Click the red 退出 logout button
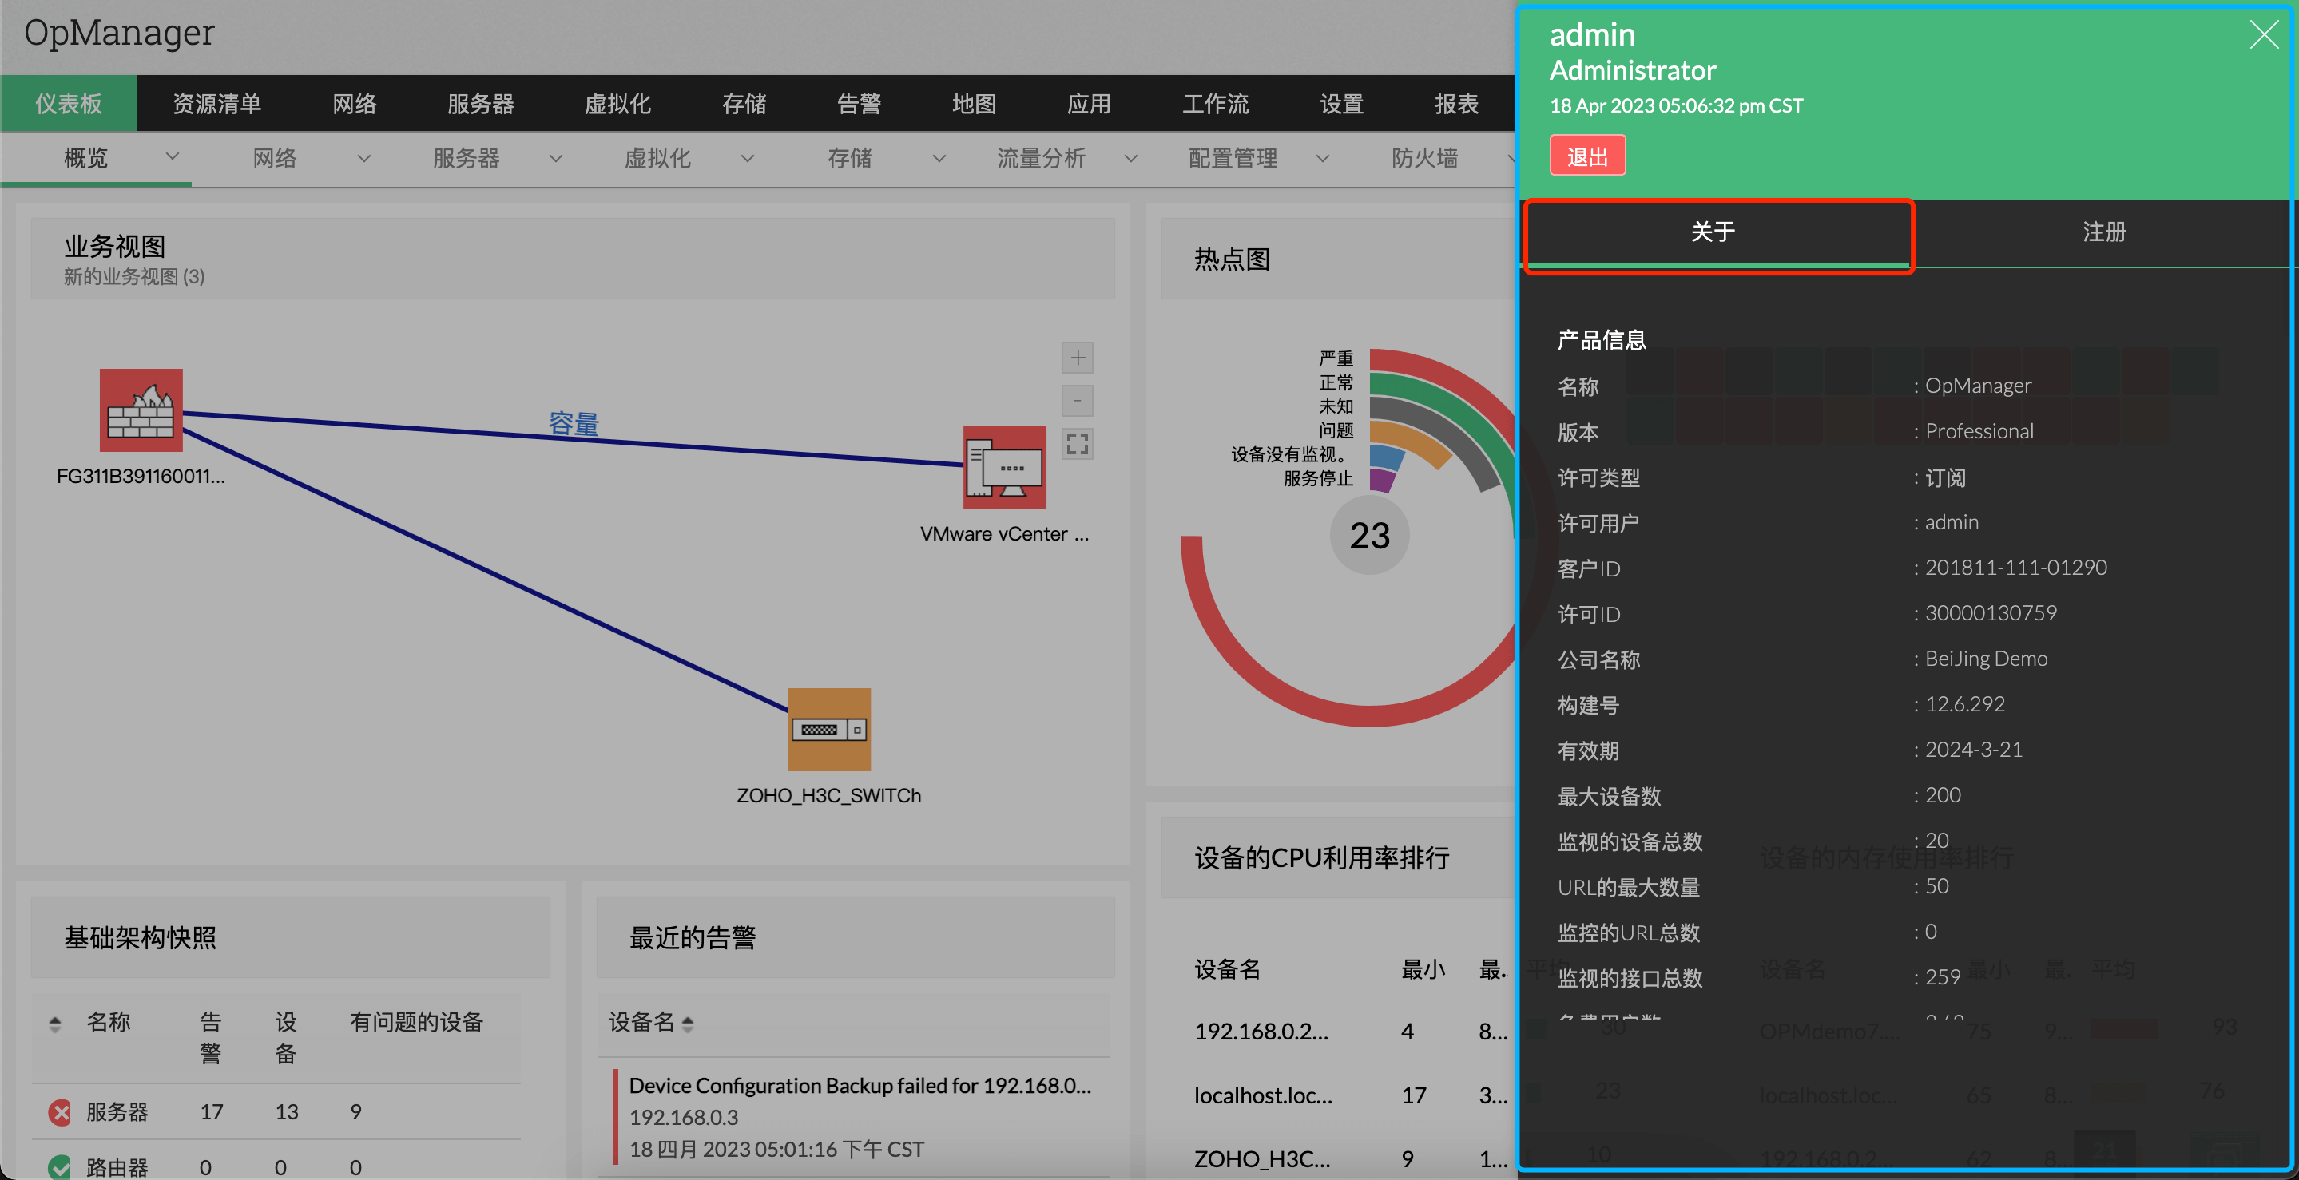Viewport: 2299px width, 1180px height. click(x=1586, y=156)
